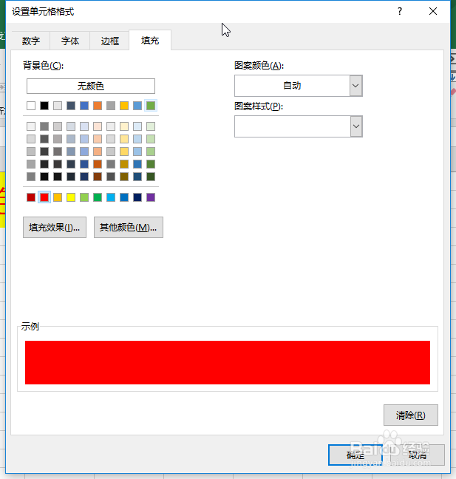Click the 无颜色 button

[x=91, y=86]
